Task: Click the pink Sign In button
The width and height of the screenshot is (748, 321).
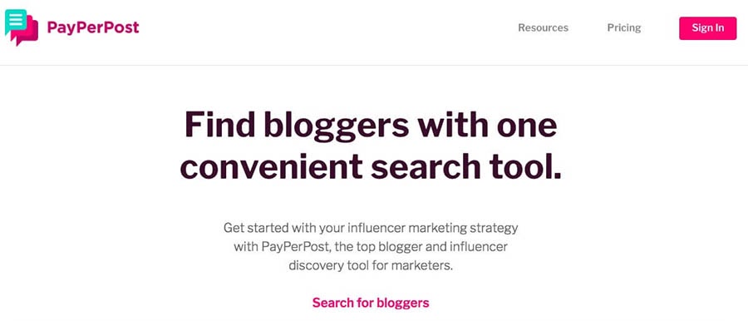Action: (707, 27)
